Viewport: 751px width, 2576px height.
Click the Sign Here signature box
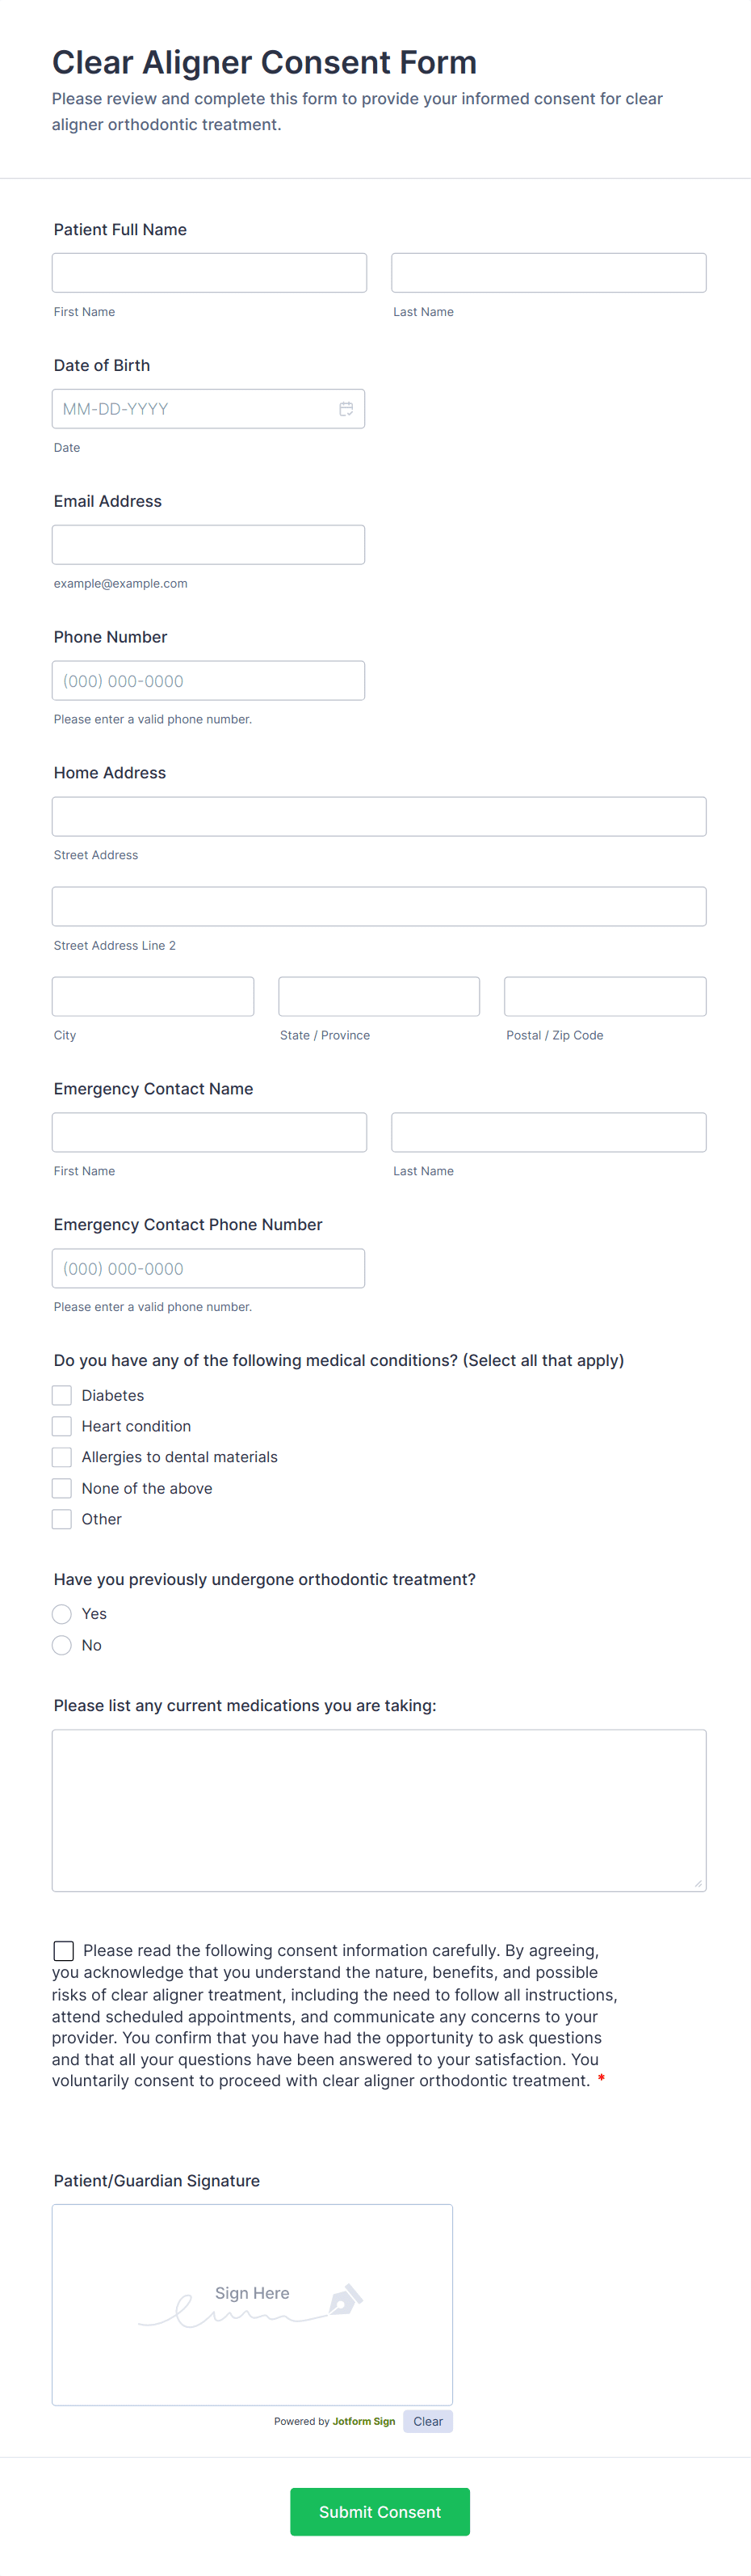tap(252, 2304)
